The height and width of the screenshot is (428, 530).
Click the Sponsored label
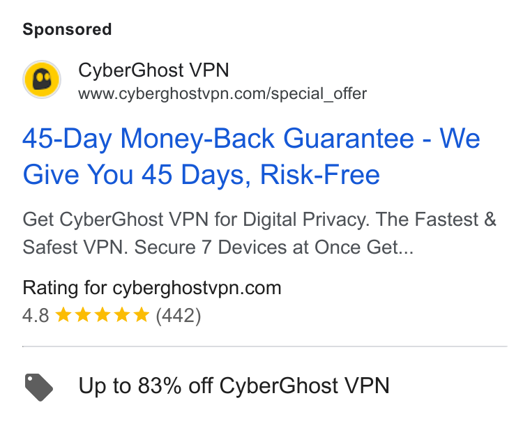tap(67, 29)
